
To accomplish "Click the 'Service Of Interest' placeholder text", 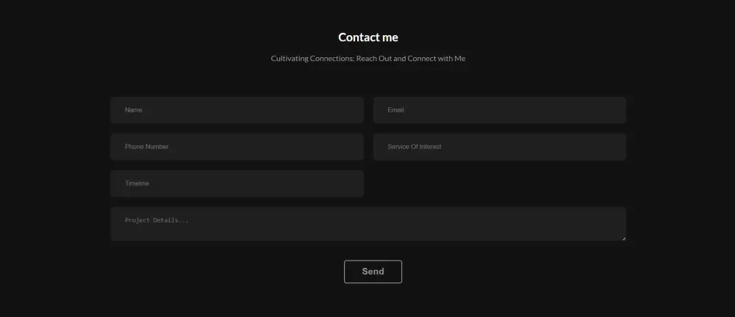I will [x=415, y=147].
